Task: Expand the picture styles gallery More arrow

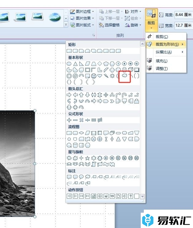Action: (66, 25)
